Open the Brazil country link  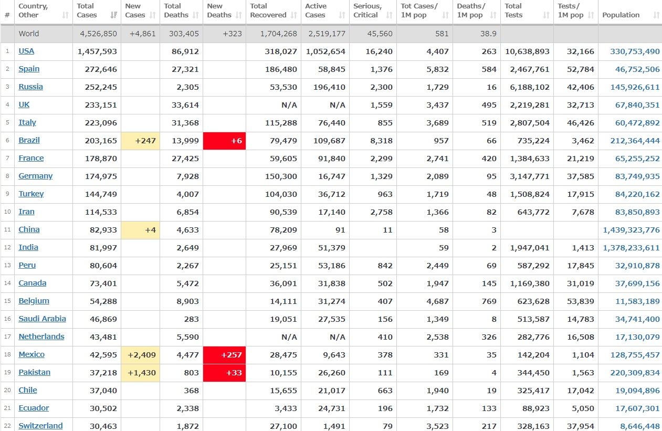click(29, 140)
